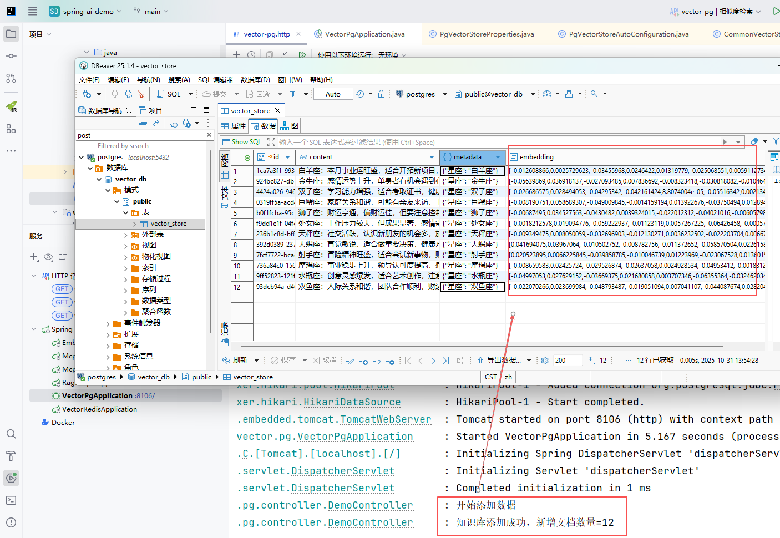Expand the metadata column filter dropdown
The width and height of the screenshot is (780, 538).
[498, 157]
